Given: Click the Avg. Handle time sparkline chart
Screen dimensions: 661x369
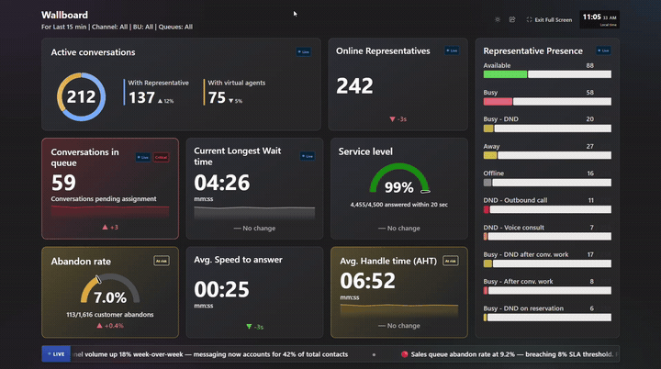Looking at the screenshot, I should 399,310.
